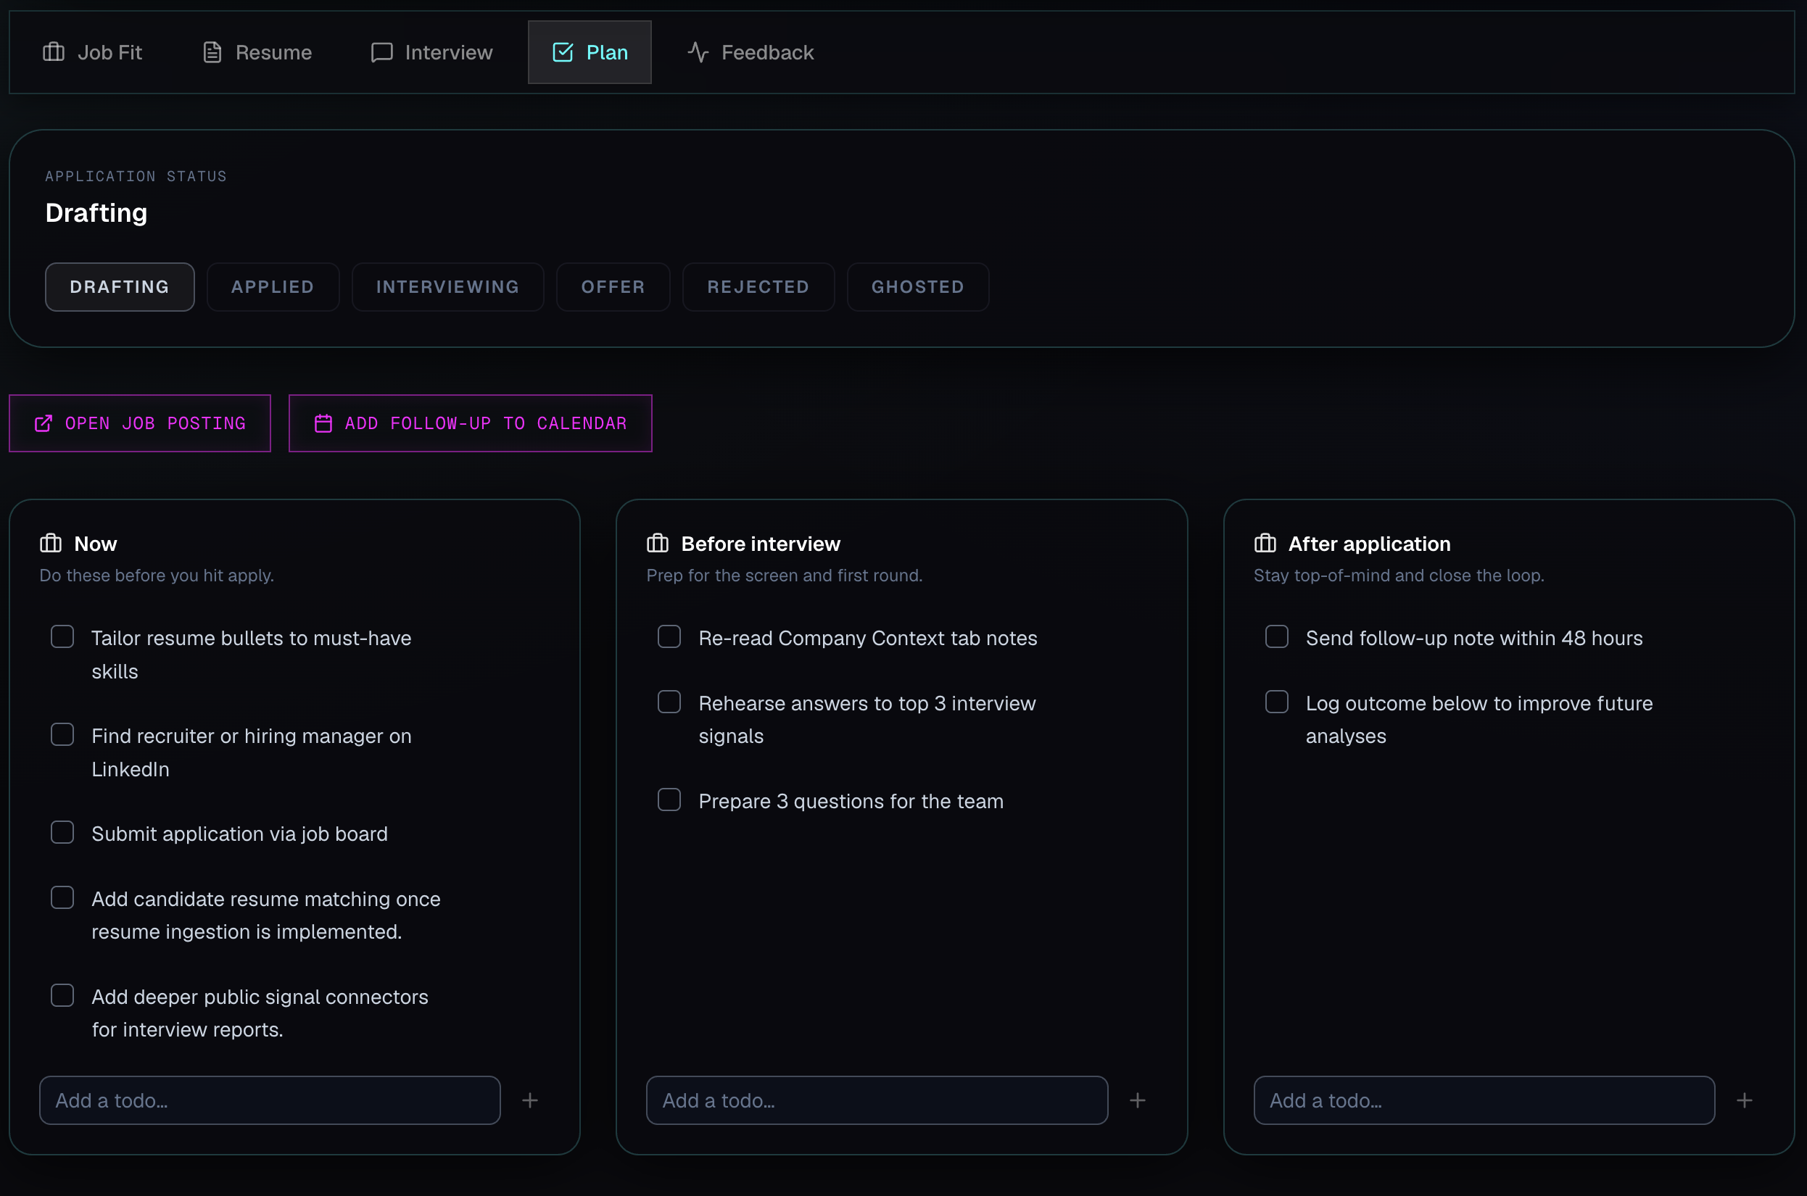This screenshot has width=1807, height=1196.
Task: Click the activity pulse icon beside Feedback
Action: pos(698,52)
